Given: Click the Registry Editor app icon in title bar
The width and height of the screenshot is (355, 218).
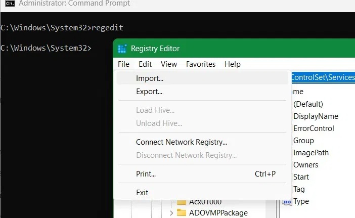Looking at the screenshot, I should pos(122,49).
